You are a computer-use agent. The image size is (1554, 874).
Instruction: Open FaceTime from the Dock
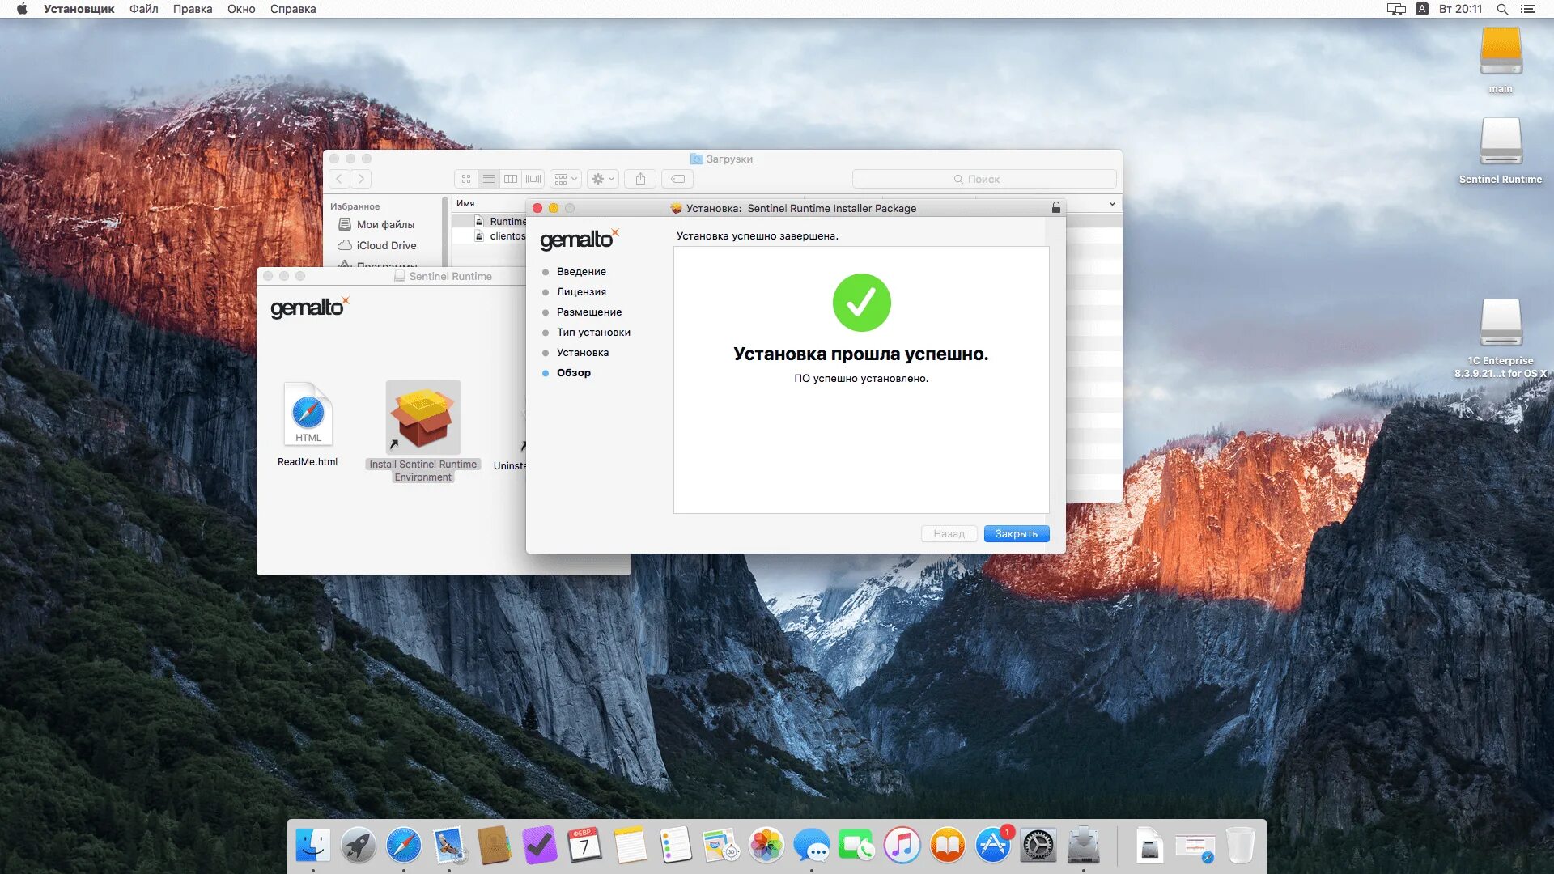coord(856,846)
